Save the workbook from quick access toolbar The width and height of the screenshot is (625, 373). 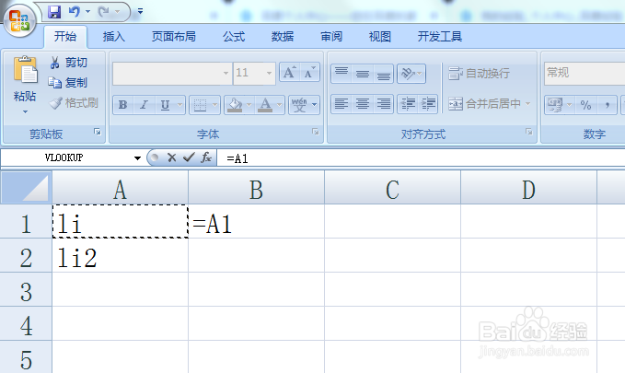pyautogui.click(x=54, y=12)
